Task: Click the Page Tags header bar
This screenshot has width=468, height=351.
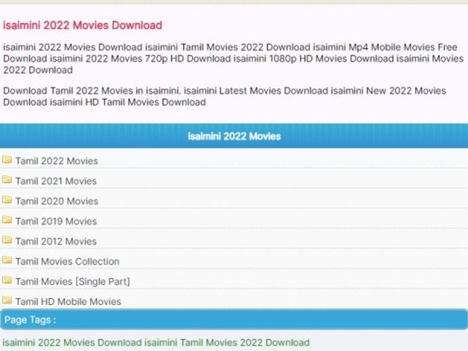Action: (234, 319)
